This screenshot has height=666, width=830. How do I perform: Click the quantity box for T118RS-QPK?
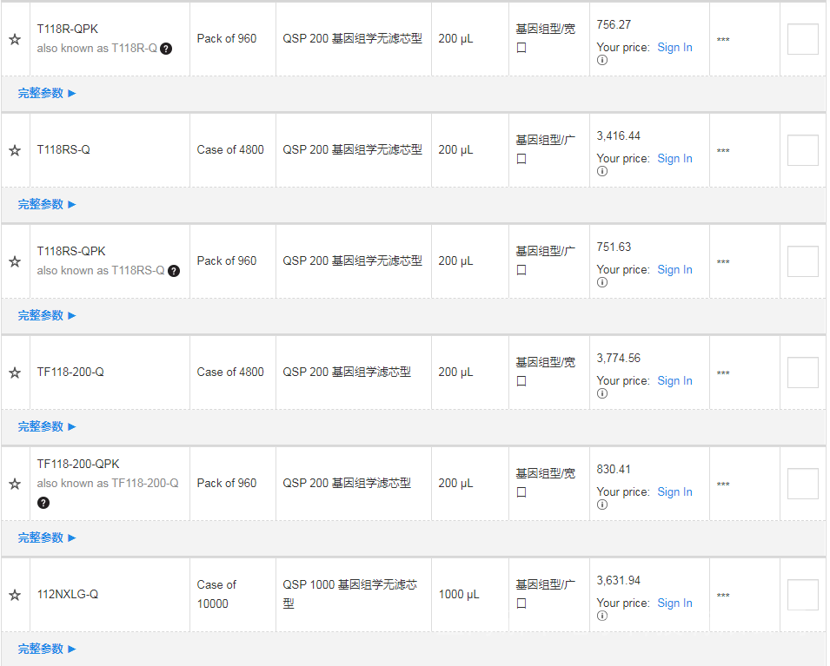click(802, 261)
